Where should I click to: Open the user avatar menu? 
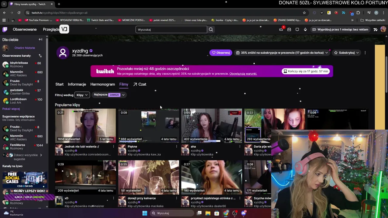(x=383, y=29)
